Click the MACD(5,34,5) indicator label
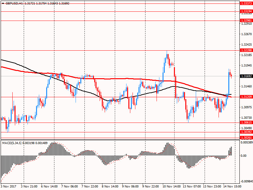253x190 pixels. click(12, 143)
